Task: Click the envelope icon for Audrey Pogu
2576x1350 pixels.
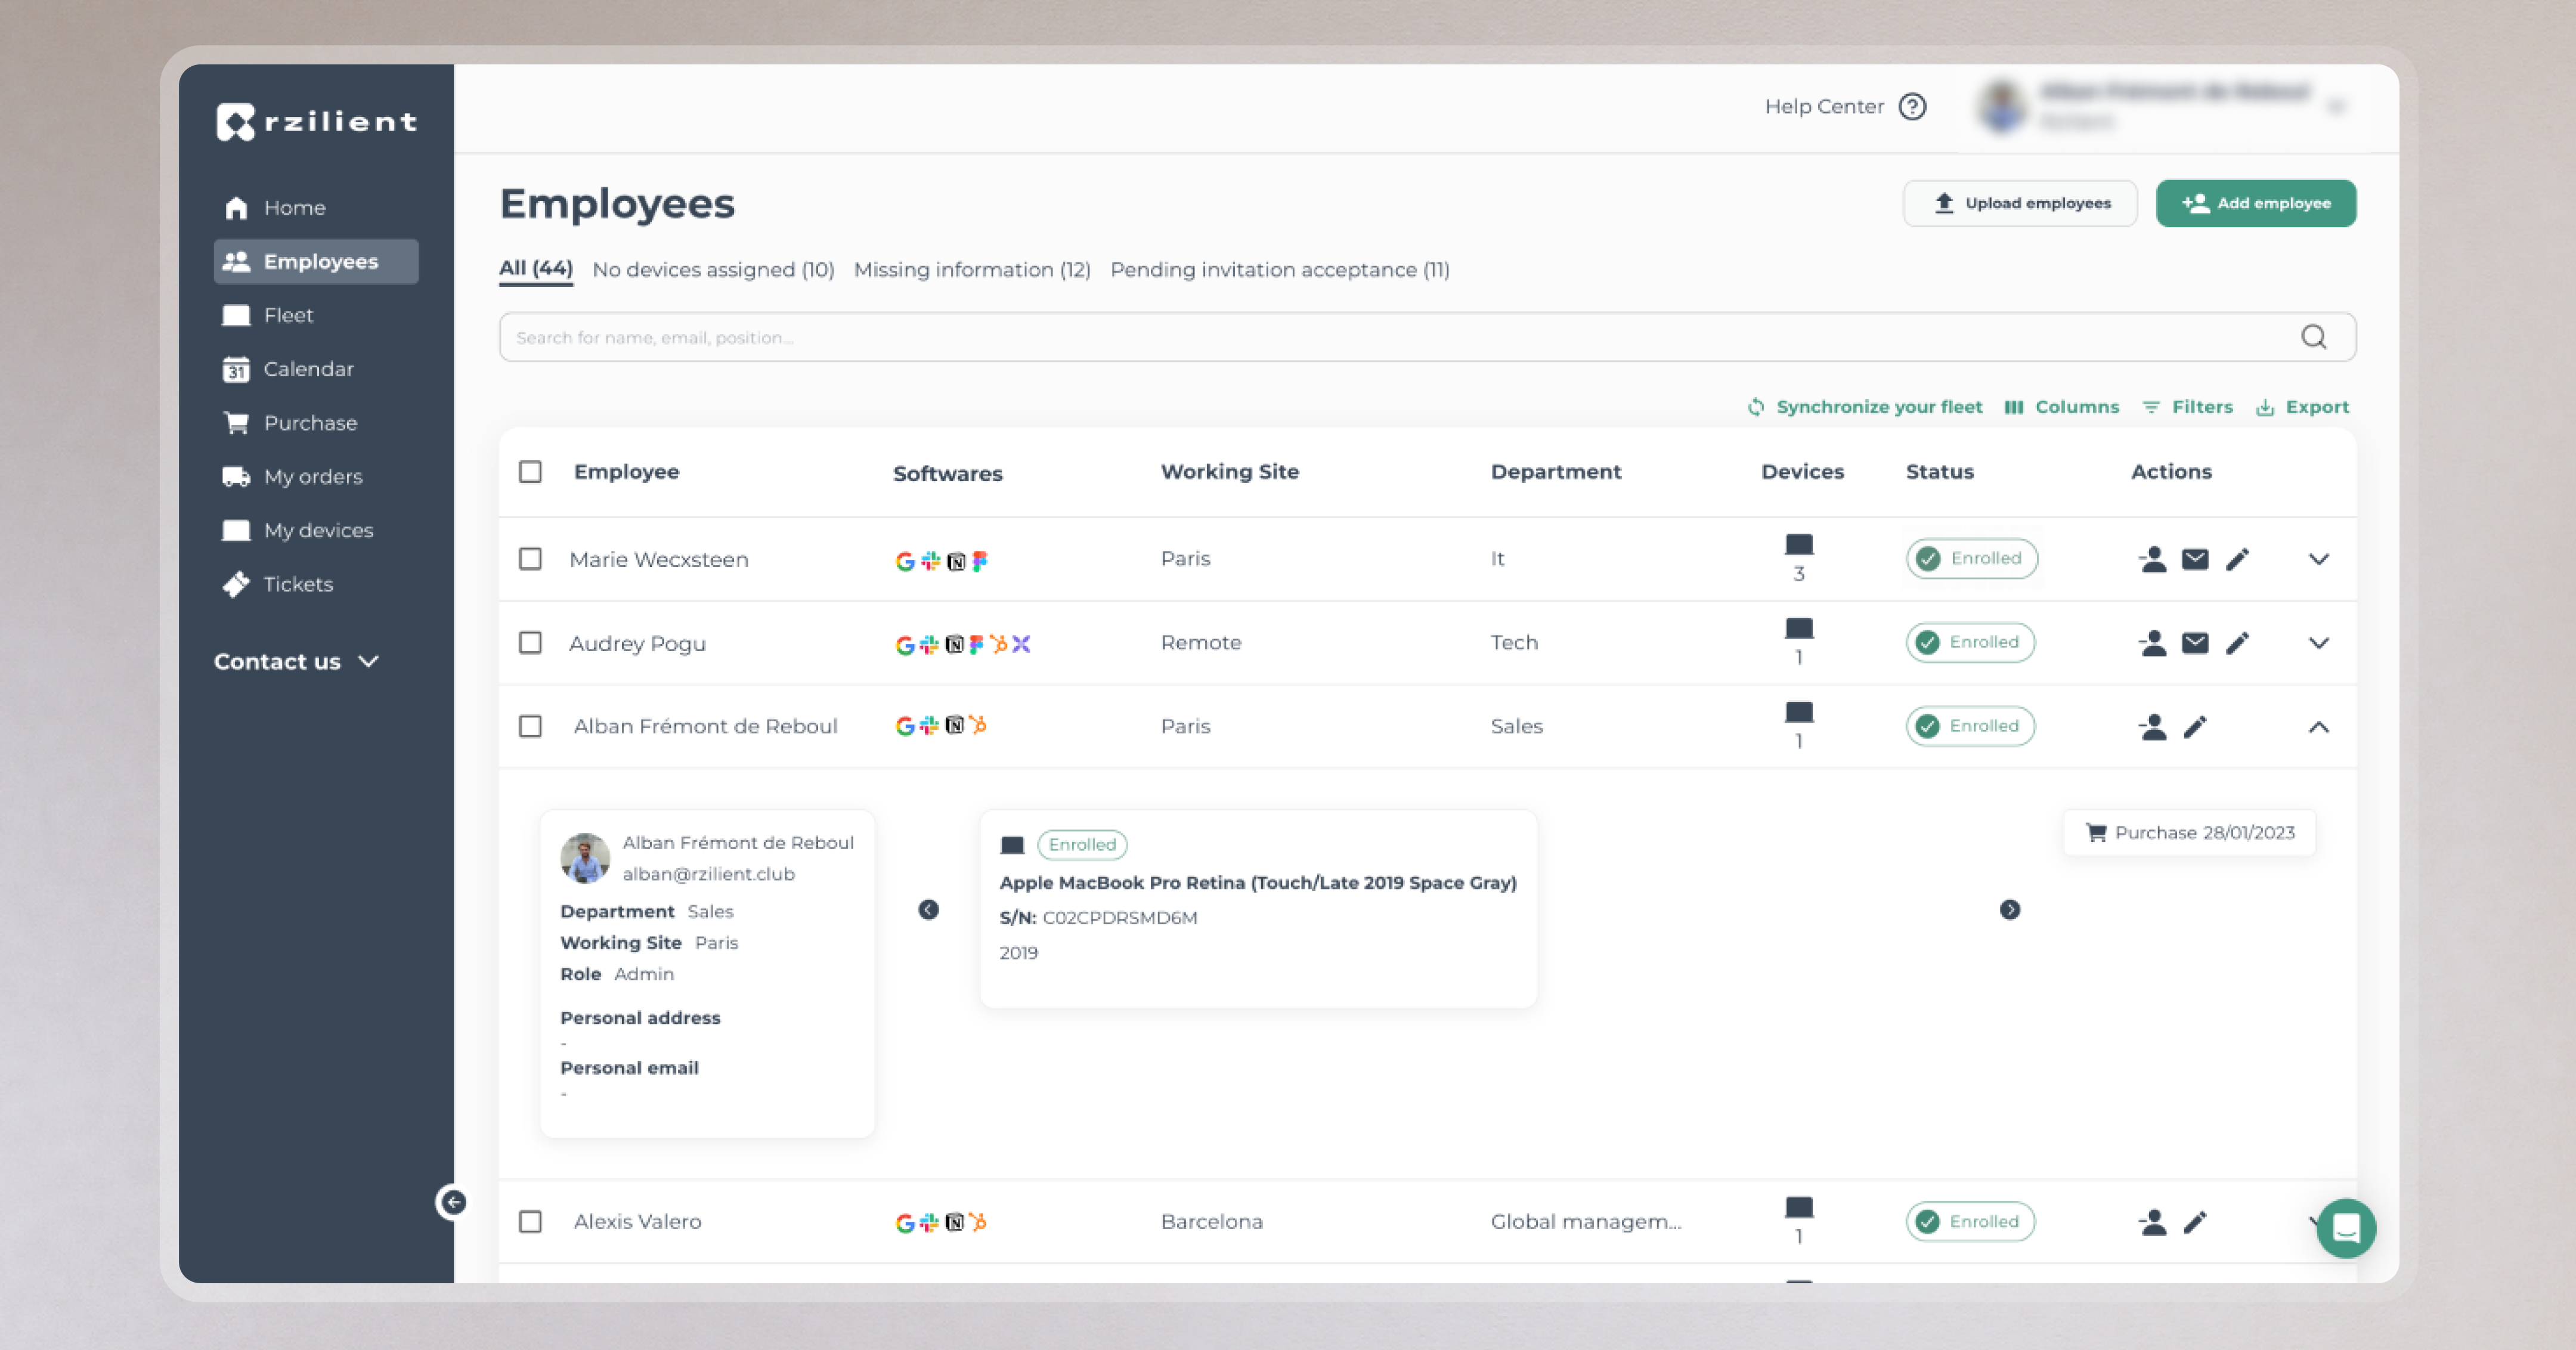Action: [2195, 643]
